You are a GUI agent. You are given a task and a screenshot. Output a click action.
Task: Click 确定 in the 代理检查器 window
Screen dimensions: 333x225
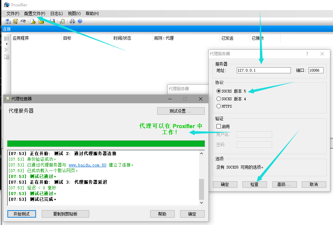pyautogui.click(x=192, y=214)
